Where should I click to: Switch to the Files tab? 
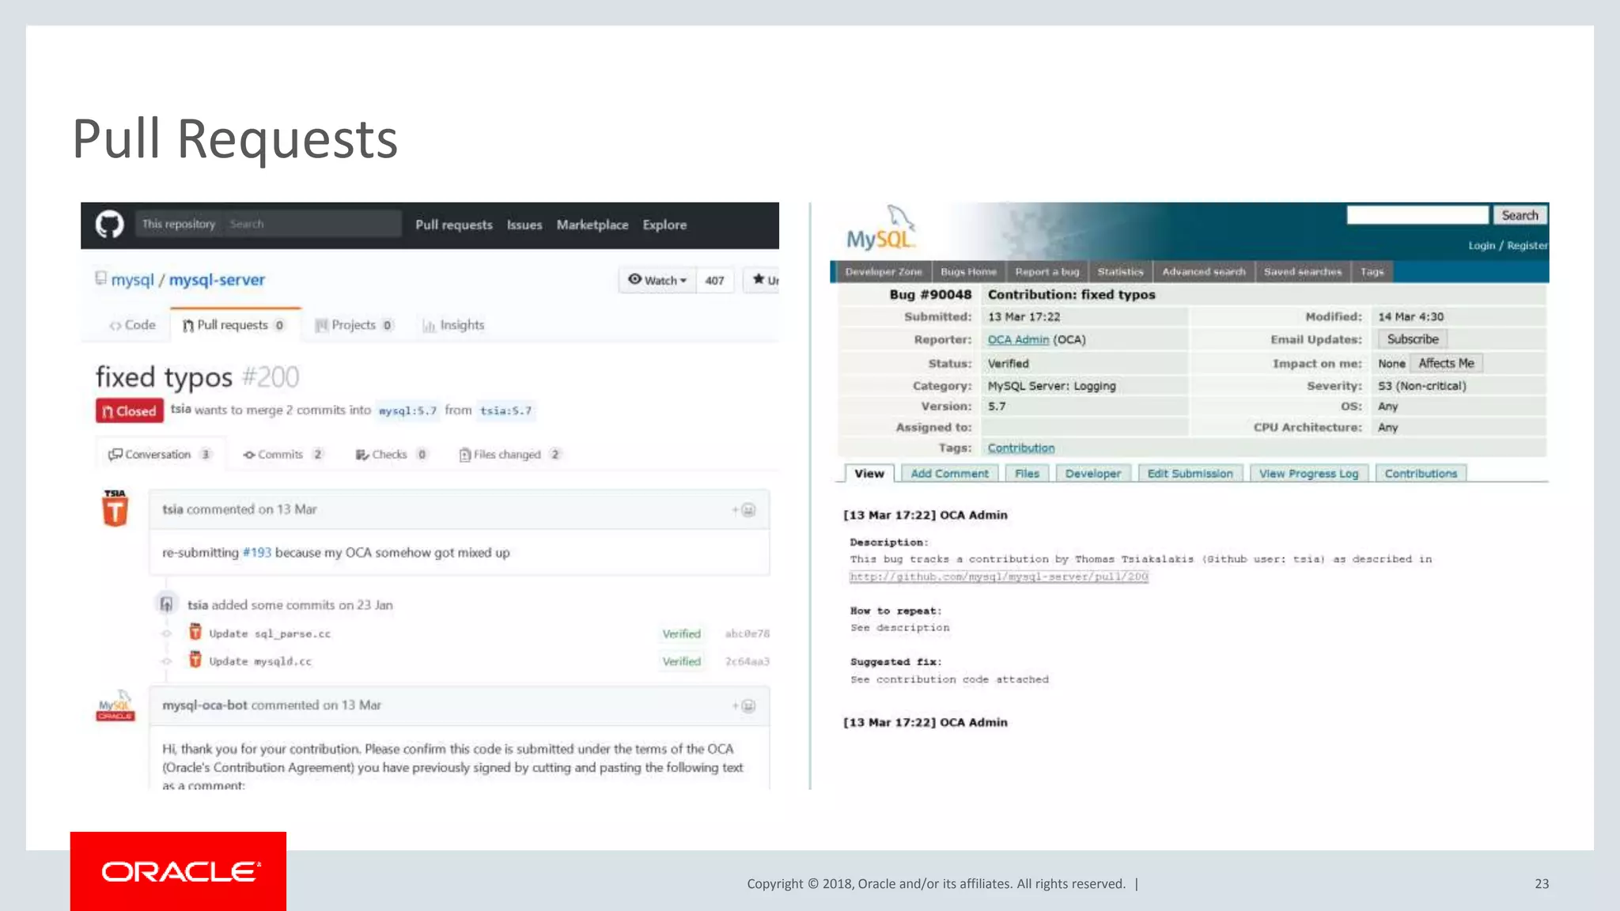click(x=1027, y=474)
